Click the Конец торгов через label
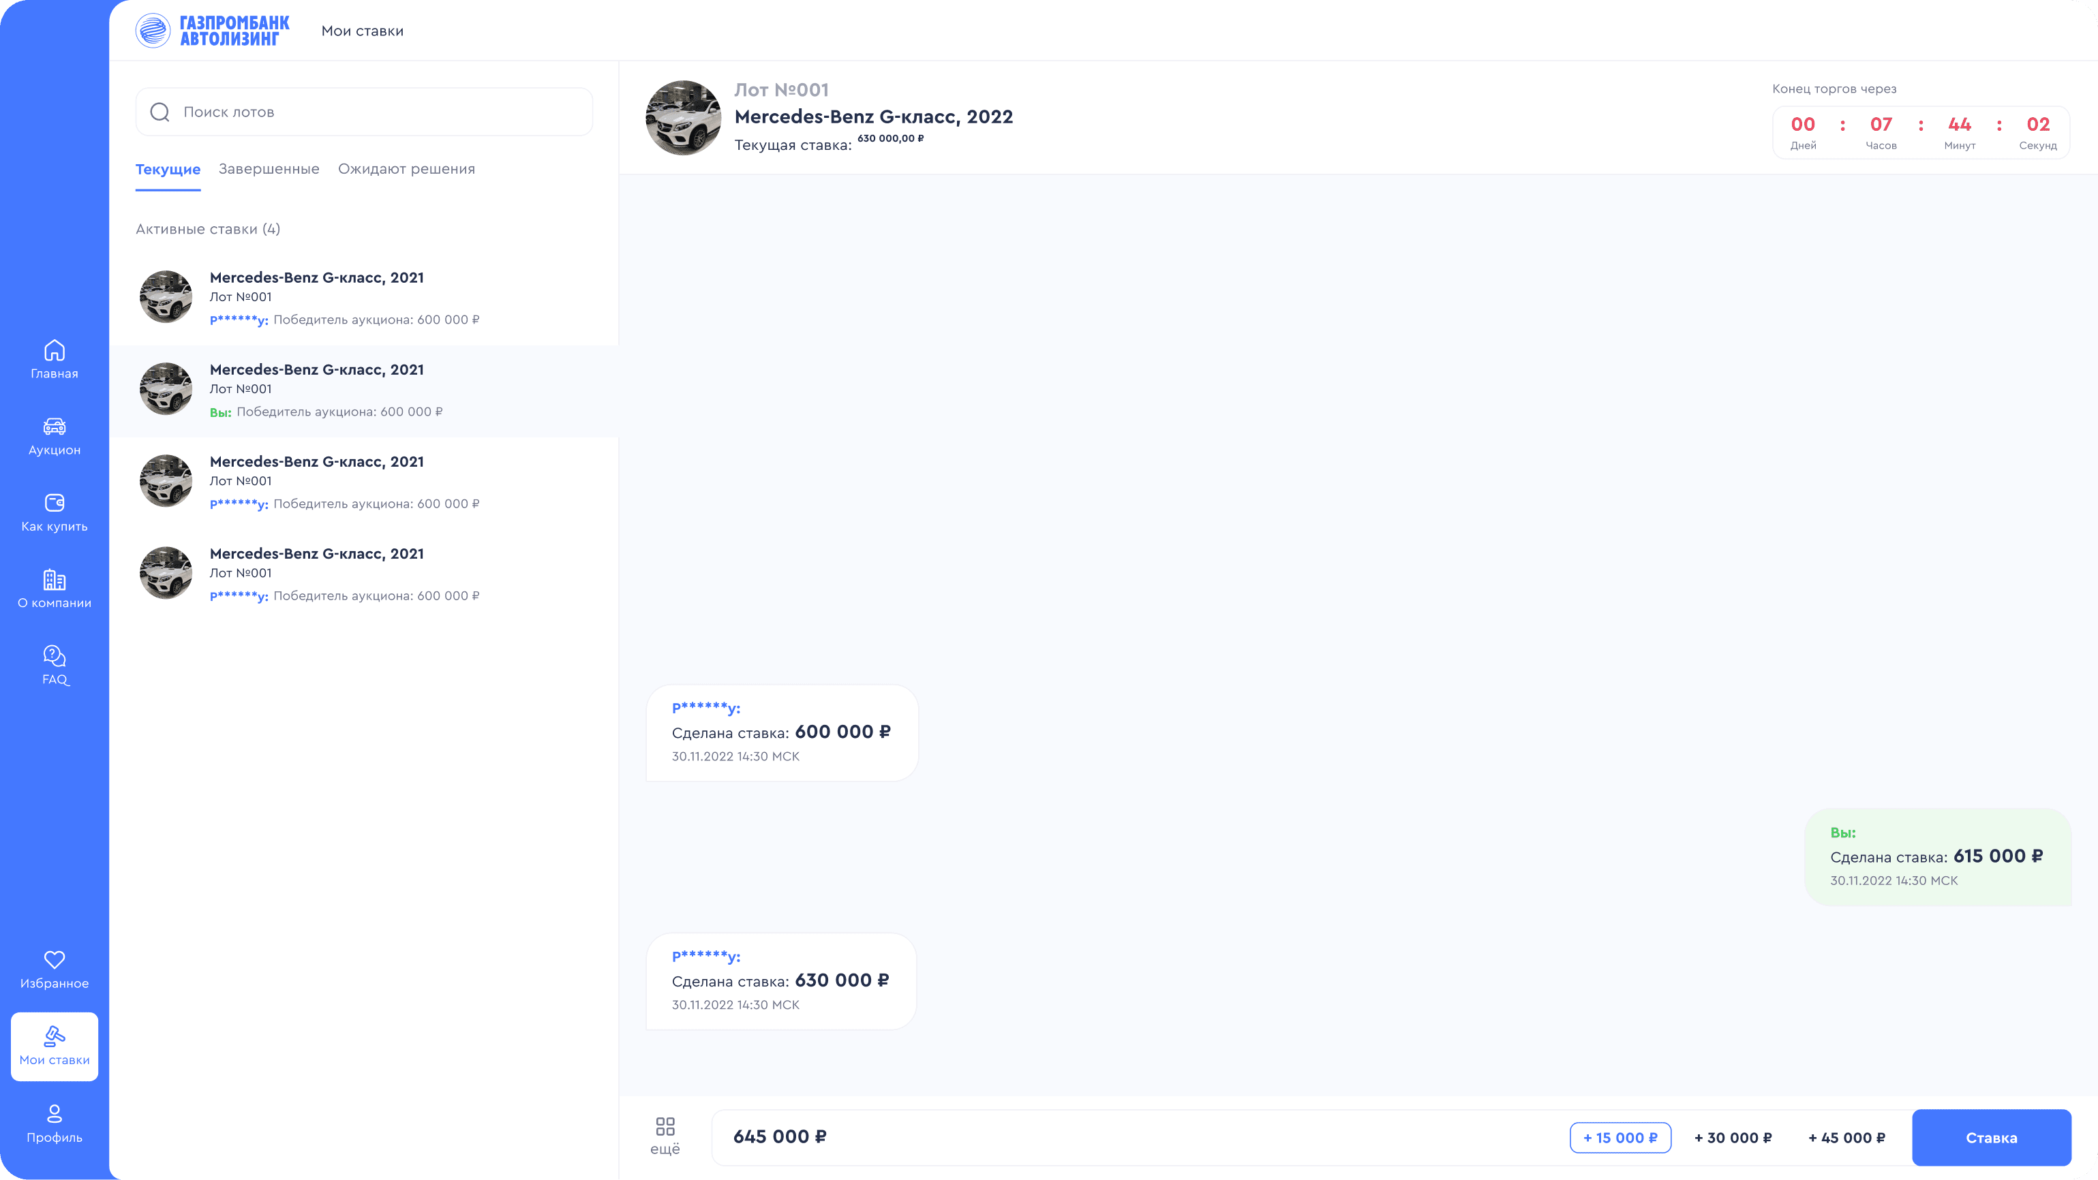Screen dimensions: 2098x1180 coord(1834,89)
